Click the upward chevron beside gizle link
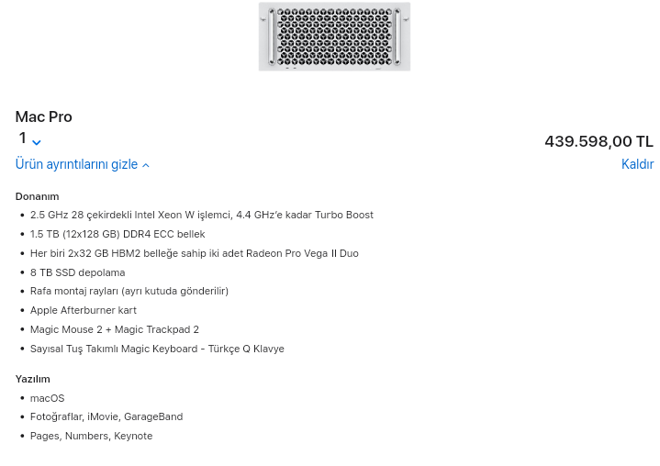The height and width of the screenshot is (466, 660). 145,166
